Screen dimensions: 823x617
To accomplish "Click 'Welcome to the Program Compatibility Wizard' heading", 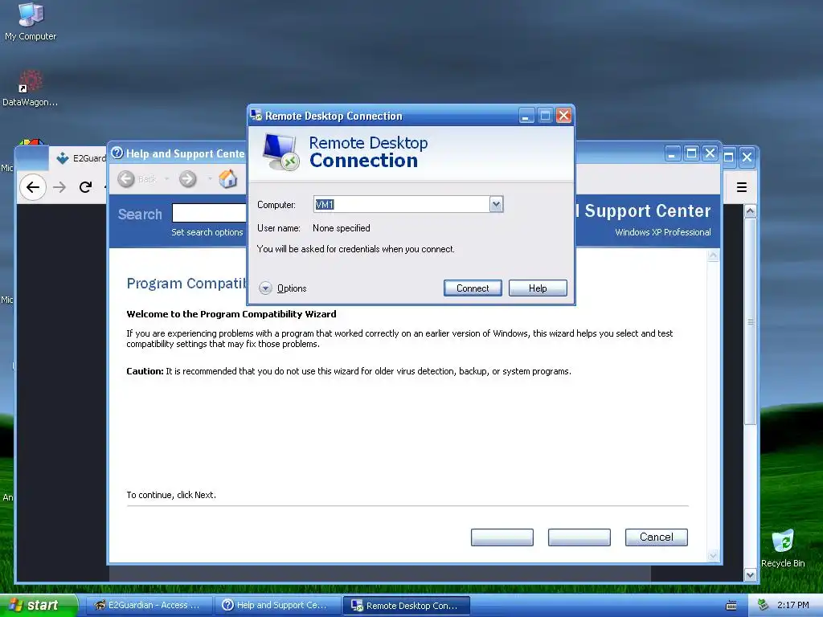I will click(231, 314).
